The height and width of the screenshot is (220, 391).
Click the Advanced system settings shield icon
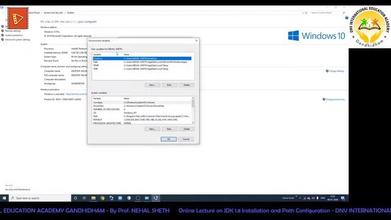(x=2, y=40)
